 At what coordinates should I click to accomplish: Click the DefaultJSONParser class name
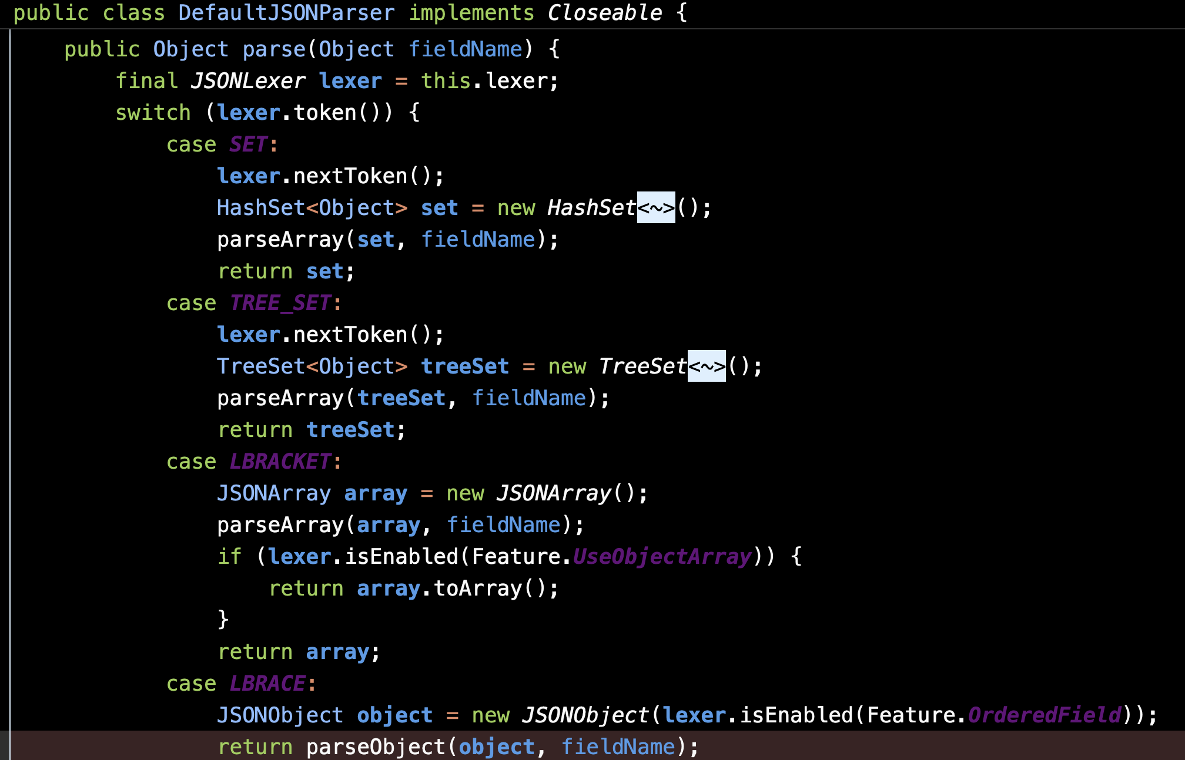point(287,13)
